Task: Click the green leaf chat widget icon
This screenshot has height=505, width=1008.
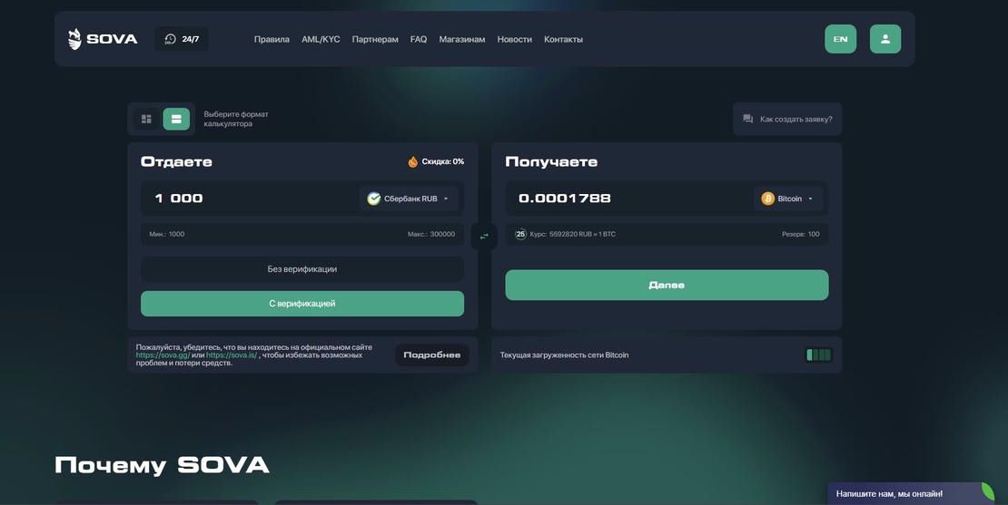Action: [x=987, y=493]
